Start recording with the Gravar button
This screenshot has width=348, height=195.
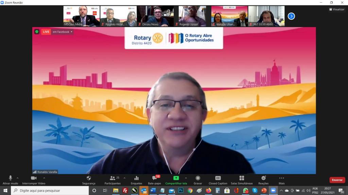coord(198,178)
